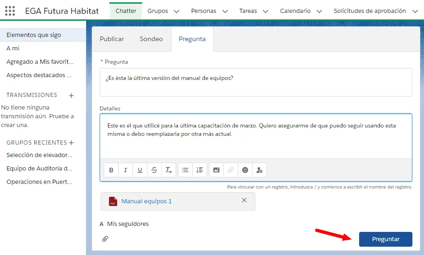Image resolution: width=424 pixels, height=255 pixels.
Task: Go to the Calendario tab
Action: [295, 11]
